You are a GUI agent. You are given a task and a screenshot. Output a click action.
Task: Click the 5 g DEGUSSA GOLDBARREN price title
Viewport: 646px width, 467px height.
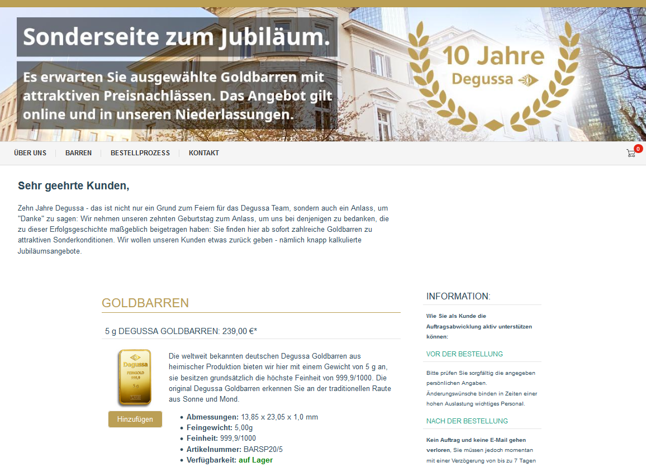[x=181, y=331]
